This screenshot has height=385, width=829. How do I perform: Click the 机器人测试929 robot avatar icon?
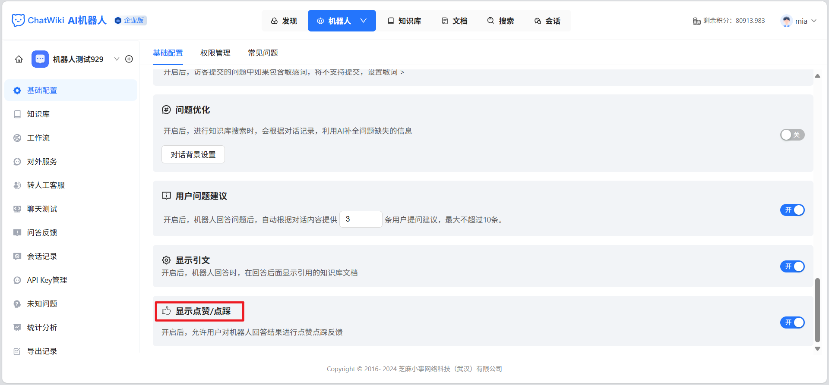point(40,59)
